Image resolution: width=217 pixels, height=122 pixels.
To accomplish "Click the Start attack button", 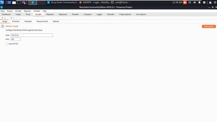I will click(209, 26).
